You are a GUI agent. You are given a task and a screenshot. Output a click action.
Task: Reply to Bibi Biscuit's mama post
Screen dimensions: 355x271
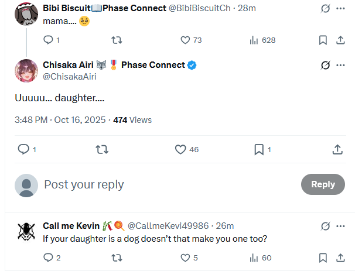(x=49, y=40)
